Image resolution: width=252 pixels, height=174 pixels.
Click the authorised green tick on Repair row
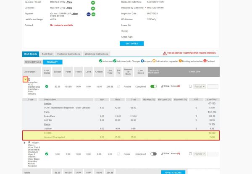[x=47, y=154]
